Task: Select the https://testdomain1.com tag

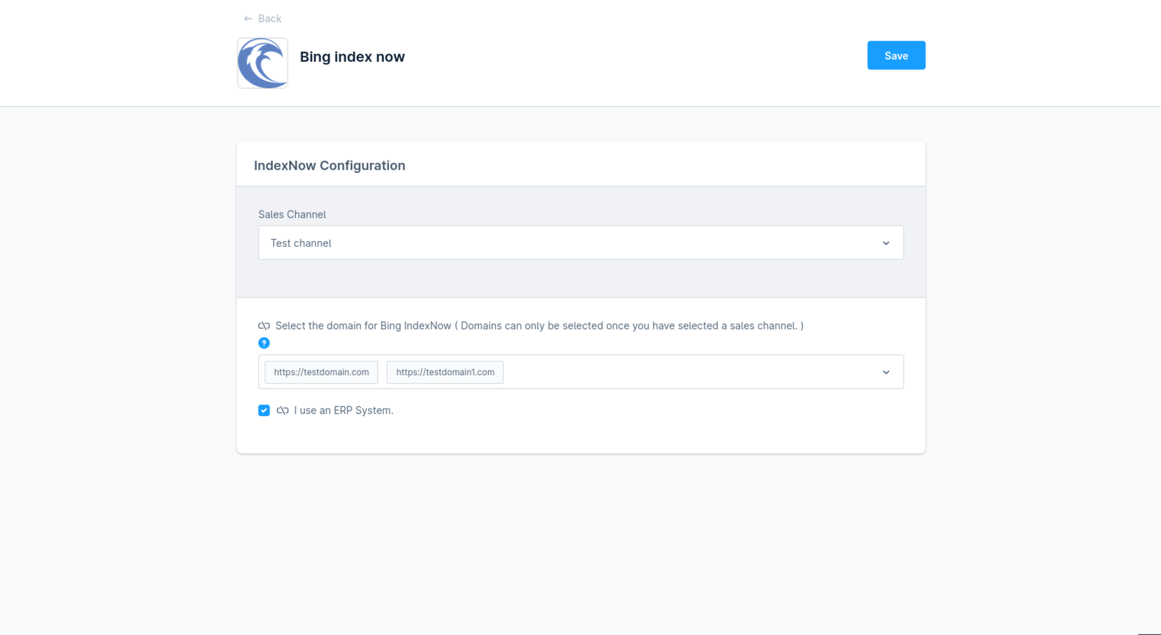Action: click(445, 372)
